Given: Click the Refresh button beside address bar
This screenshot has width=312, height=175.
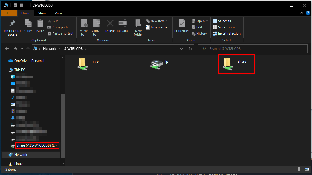Looking at the screenshot, I should pos(190,49).
